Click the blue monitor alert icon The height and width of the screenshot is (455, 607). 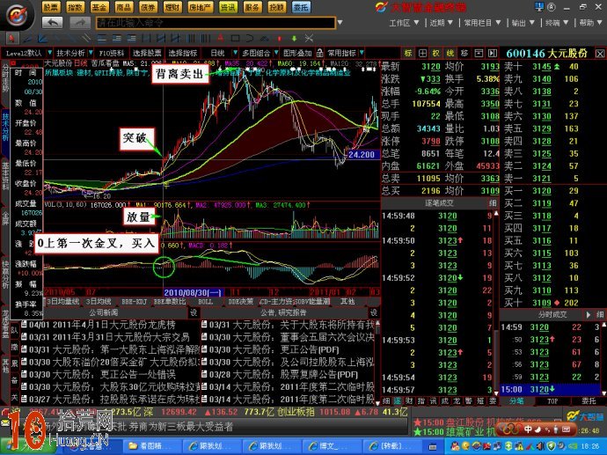coord(539,6)
